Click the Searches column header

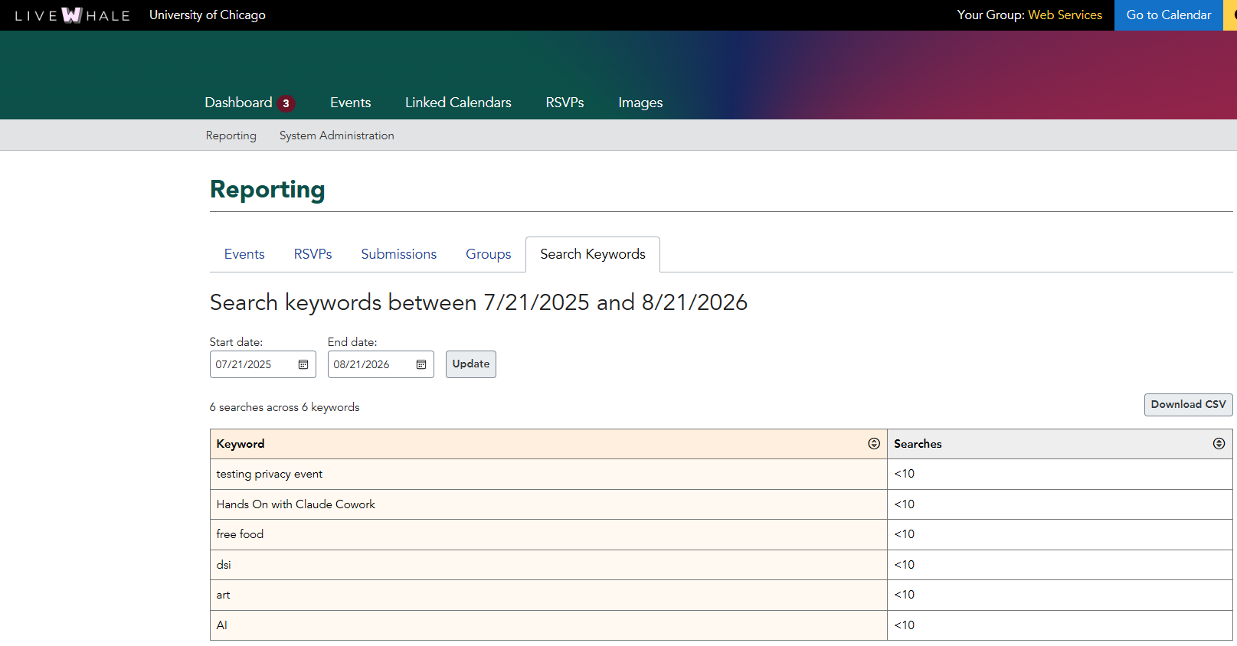[1060, 444]
